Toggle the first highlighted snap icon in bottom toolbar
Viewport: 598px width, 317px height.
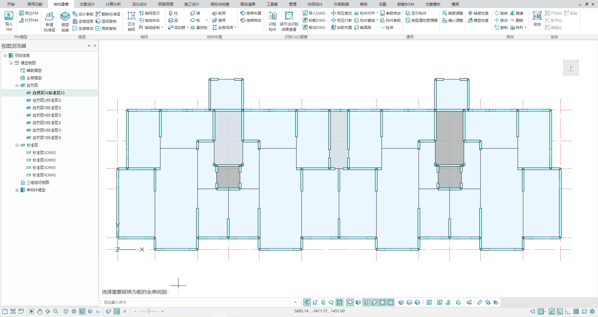pos(307,302)
